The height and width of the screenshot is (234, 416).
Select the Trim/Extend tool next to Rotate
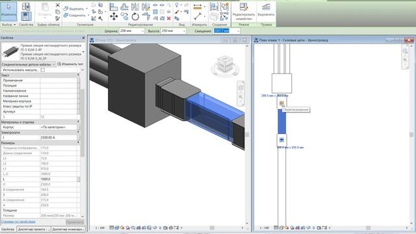(x=146, y=16)
